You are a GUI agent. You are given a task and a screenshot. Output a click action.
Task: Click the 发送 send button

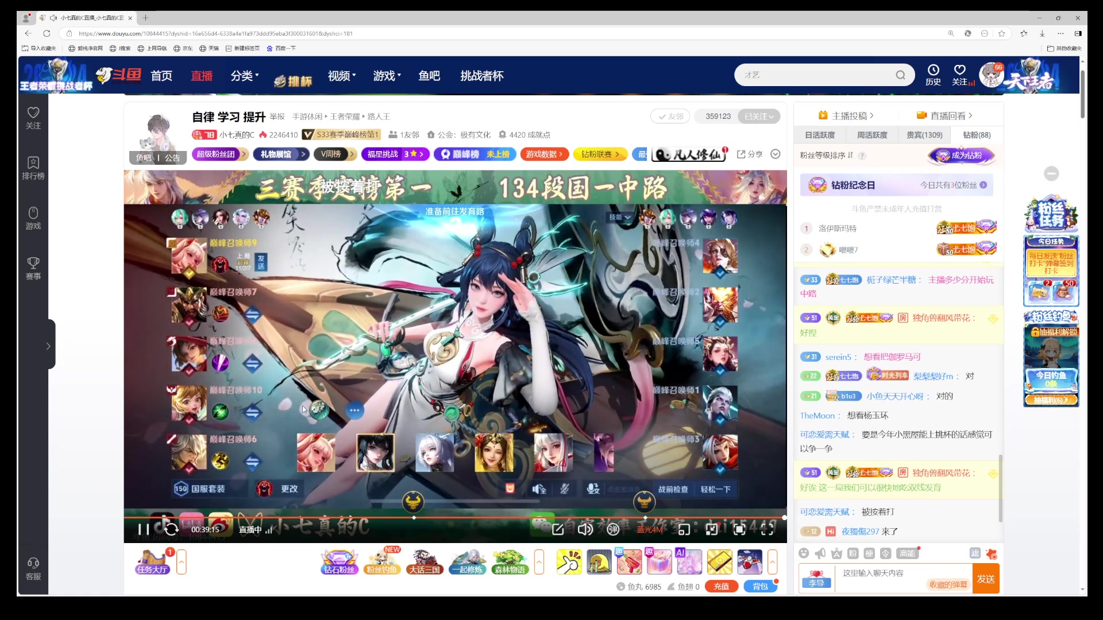tap(986, 579)
